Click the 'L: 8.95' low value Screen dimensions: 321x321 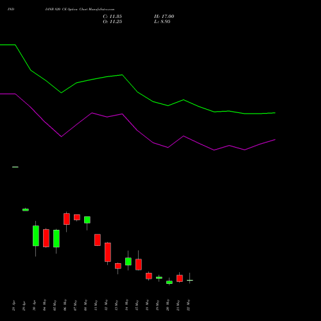point(162,22)
